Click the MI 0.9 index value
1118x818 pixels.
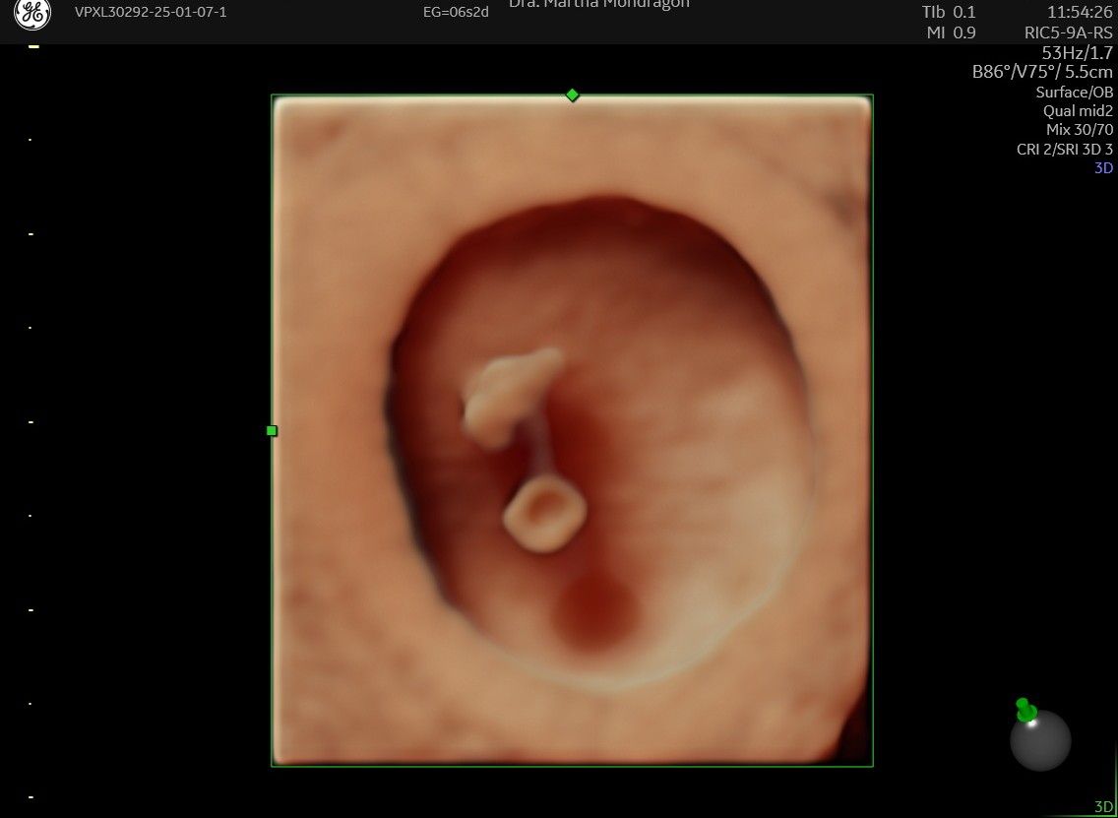[x=951, y=32]
